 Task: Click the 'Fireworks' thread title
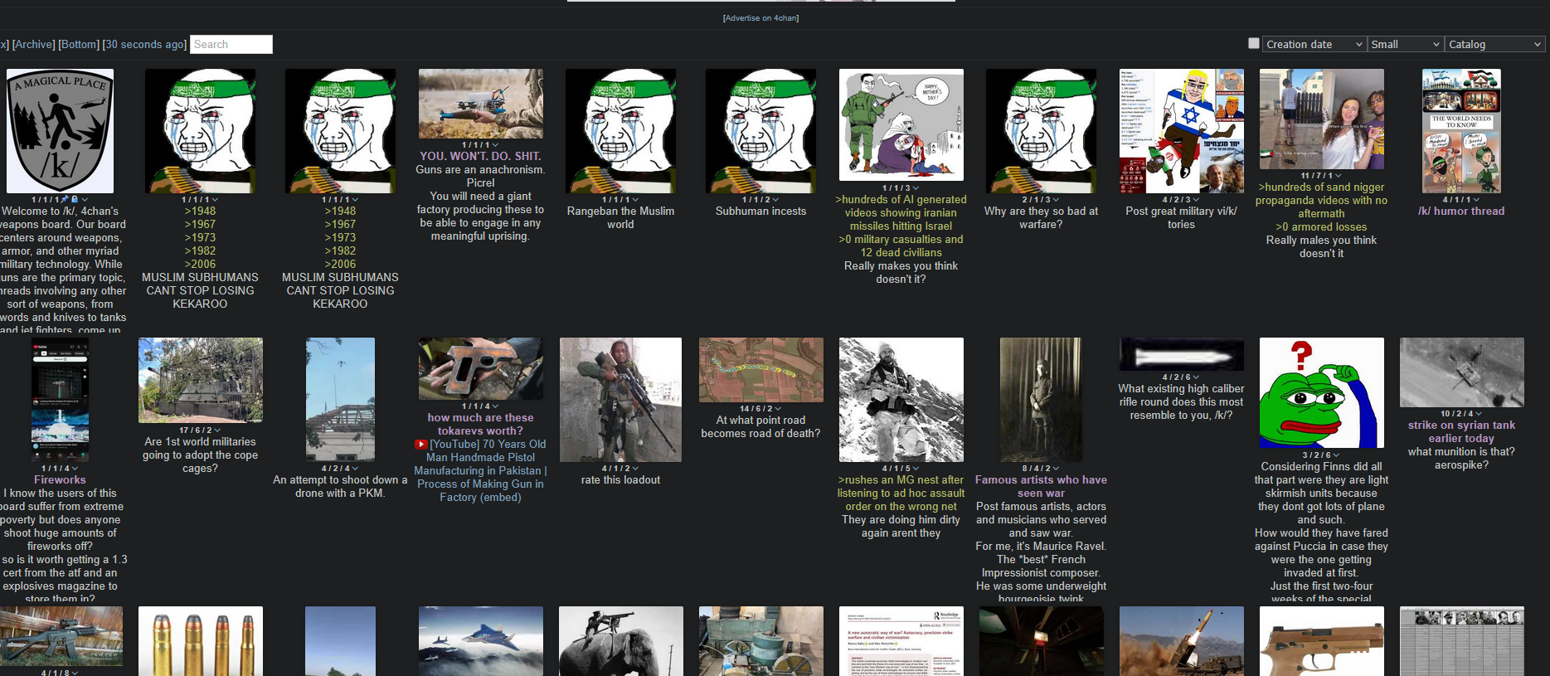(x=60, y=480)
